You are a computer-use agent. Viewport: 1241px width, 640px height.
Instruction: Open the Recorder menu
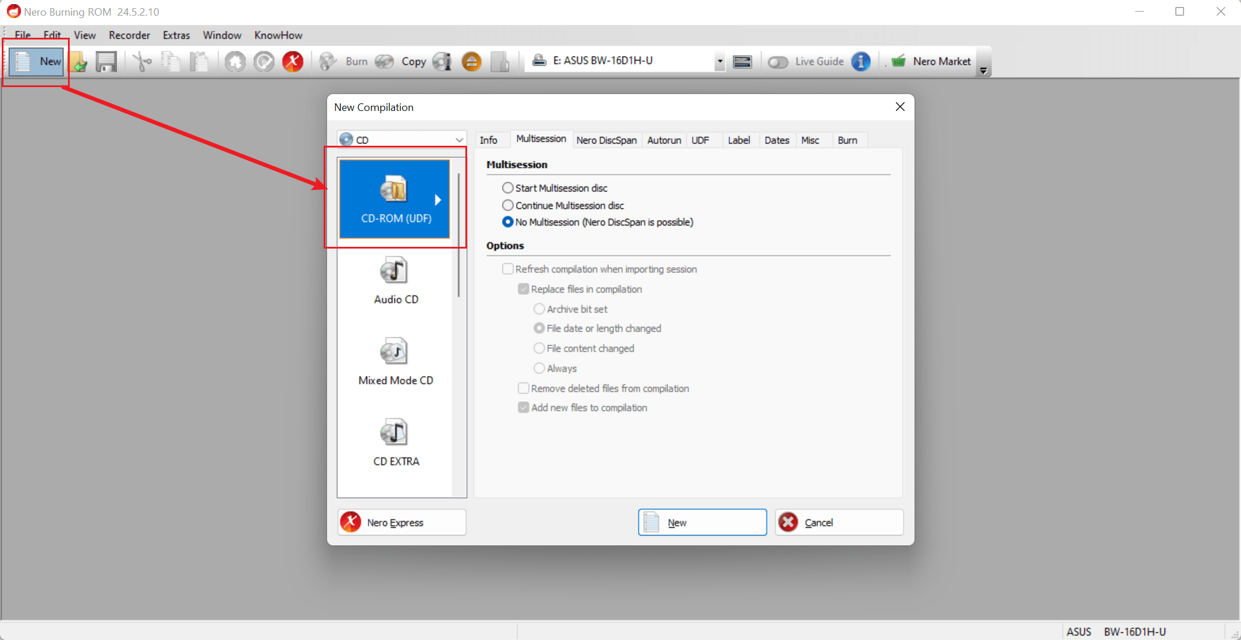[129, 35]
